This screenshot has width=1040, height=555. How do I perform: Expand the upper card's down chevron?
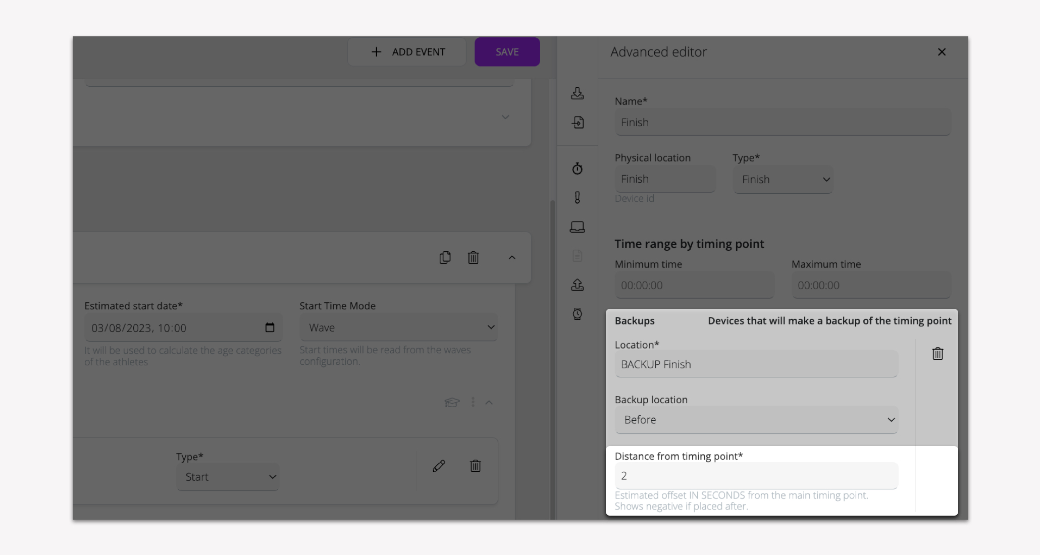point(505,117)
